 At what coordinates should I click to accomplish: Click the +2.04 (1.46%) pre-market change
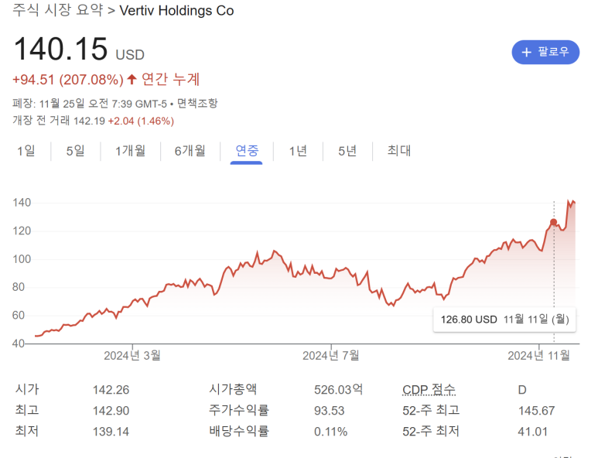click(141, 121)
